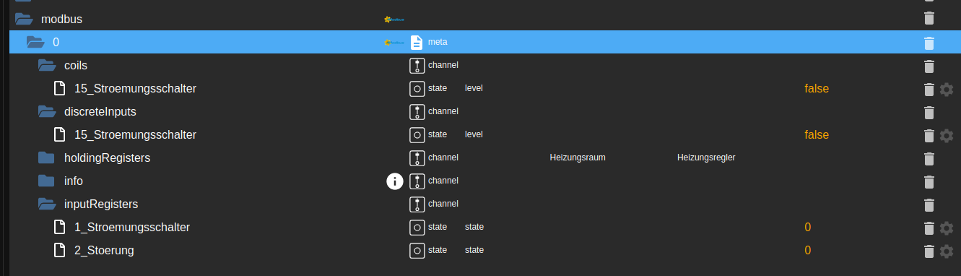Screen dimensions: 961x276
Task: Collapse the discreteInputs folder
Action: coord(47,111)
